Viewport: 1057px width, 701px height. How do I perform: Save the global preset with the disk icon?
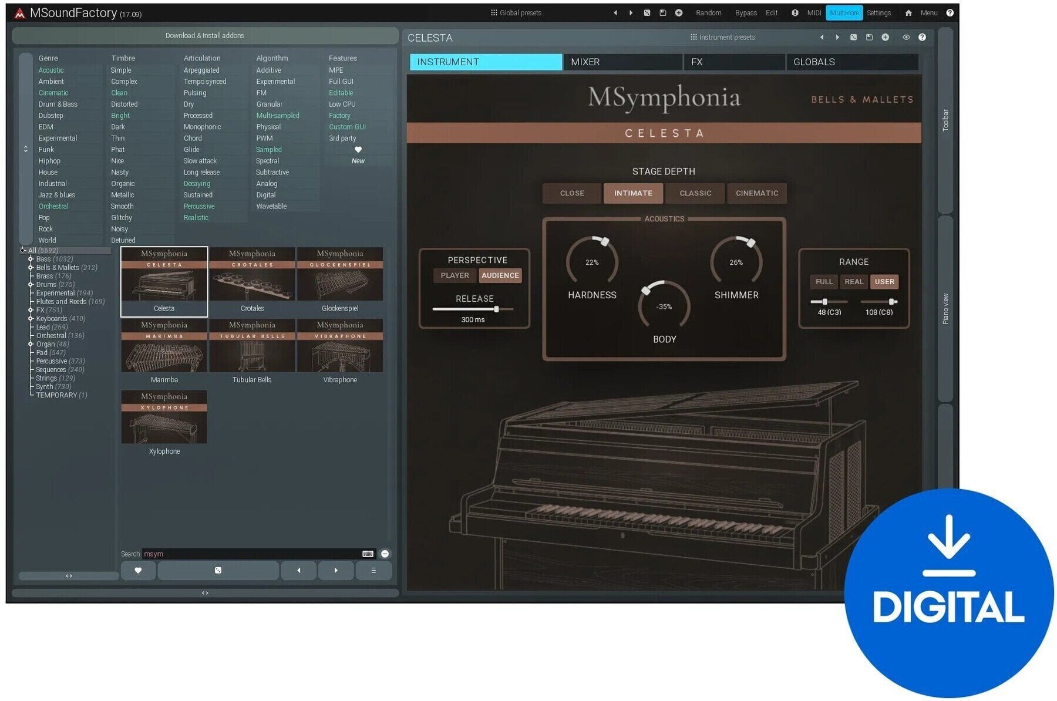(662, 13)
